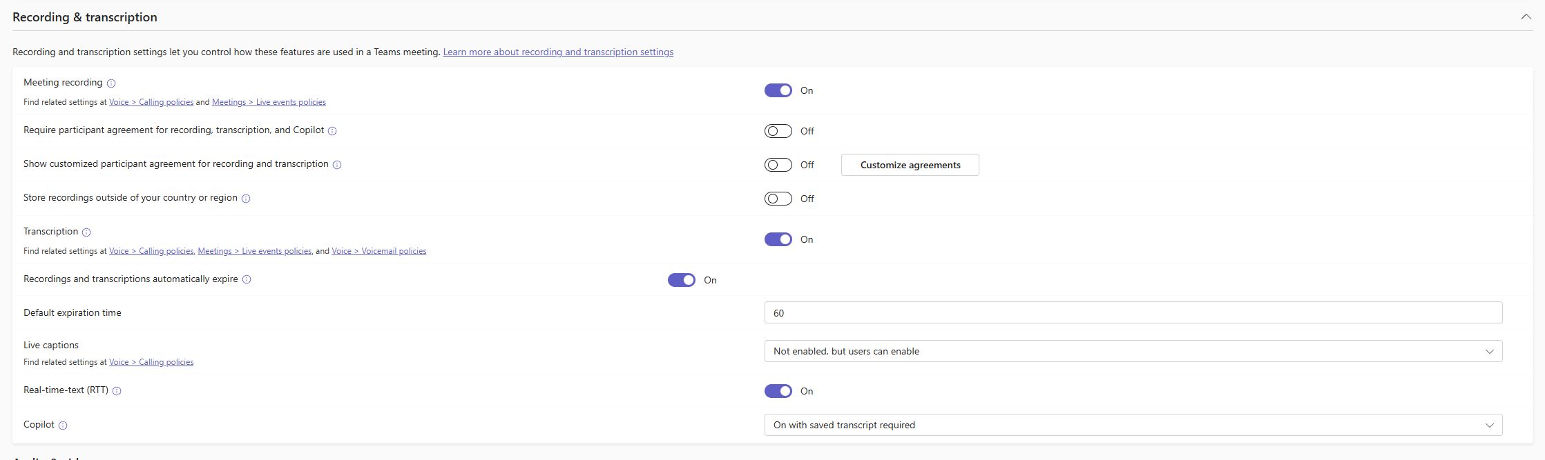The width and height of the screenshot is (1545, 460).
Task: Turn off Real-time-text (RTT) toggle
Action: coord(778,391)
